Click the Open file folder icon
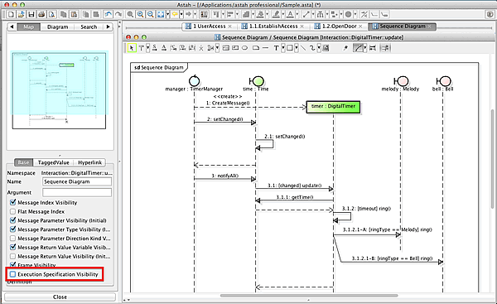This screenshot has width=497, height=304. 21,14
